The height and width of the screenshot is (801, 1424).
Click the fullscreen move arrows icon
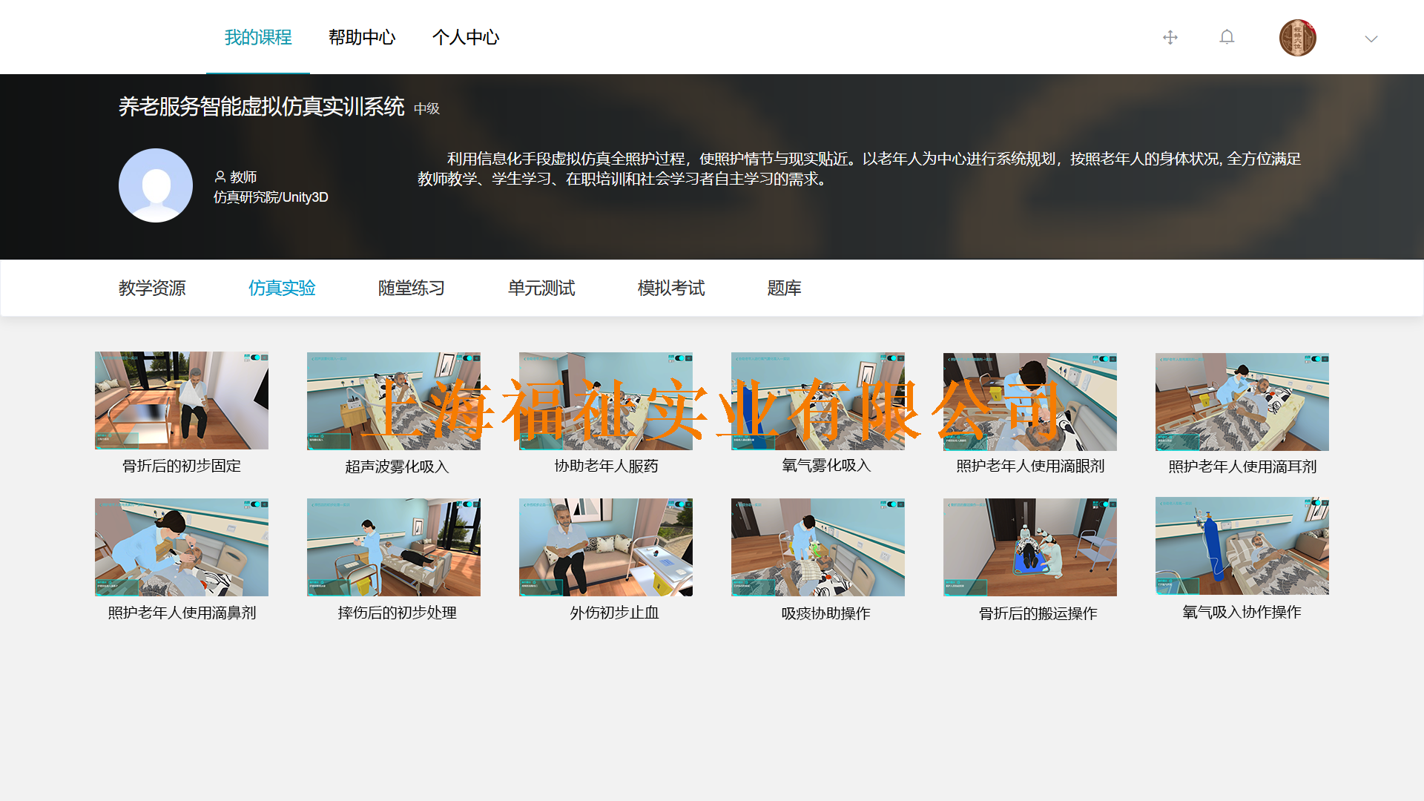(1170, 37)
